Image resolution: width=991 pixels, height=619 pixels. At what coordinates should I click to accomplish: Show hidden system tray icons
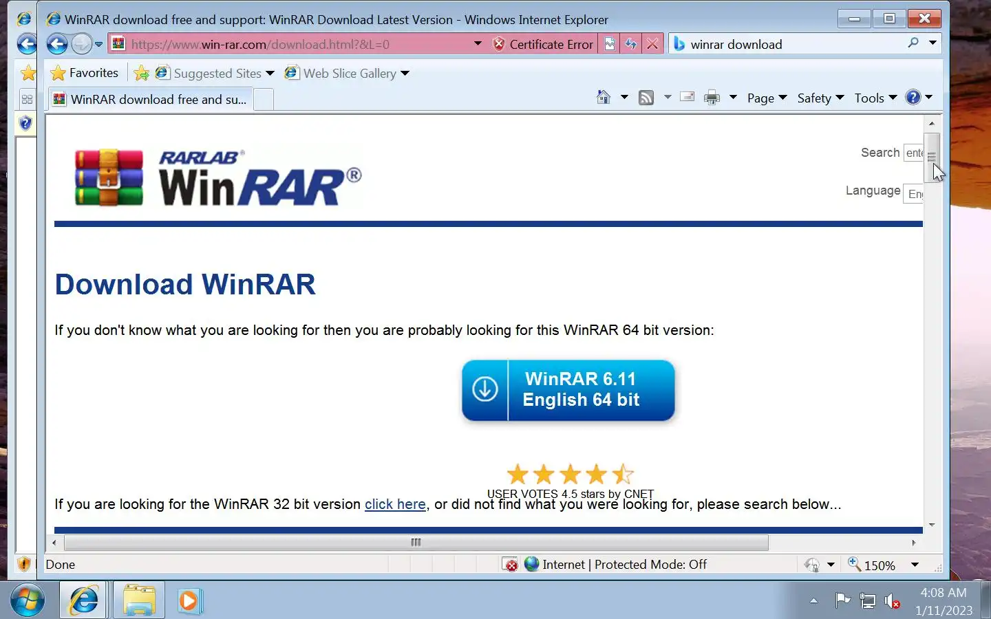tap(813, 600)
